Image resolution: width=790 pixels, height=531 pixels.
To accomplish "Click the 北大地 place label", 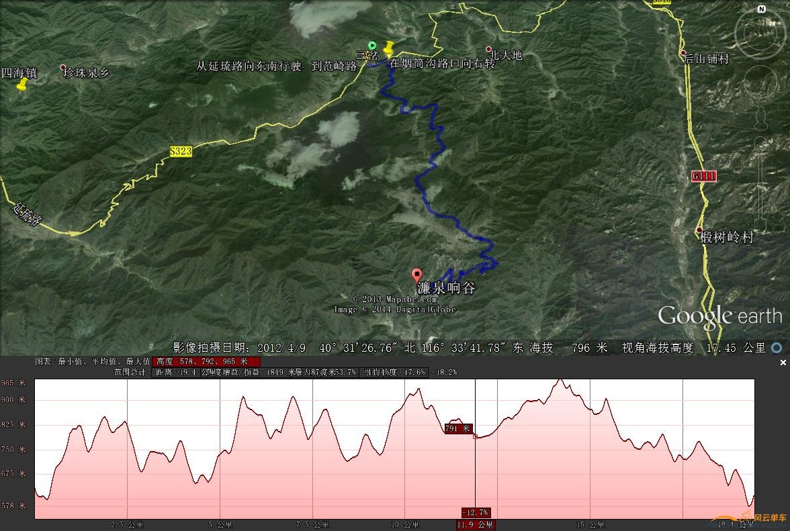I will 506,56.
